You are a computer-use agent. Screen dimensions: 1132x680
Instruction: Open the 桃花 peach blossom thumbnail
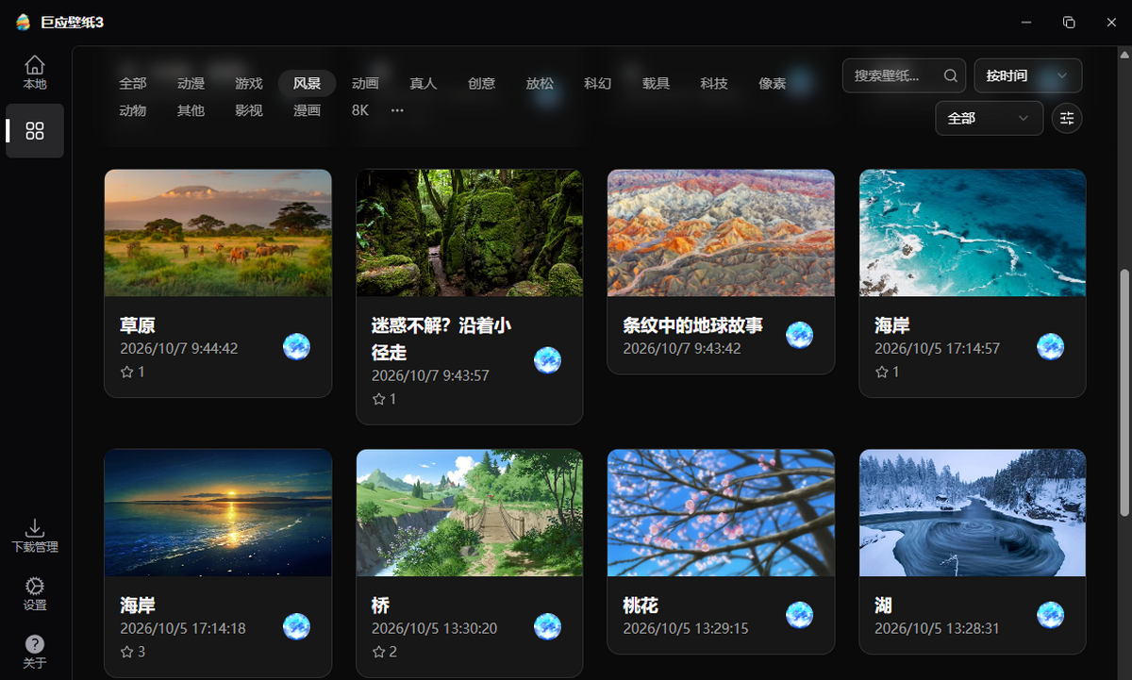[x=721, y=513]
